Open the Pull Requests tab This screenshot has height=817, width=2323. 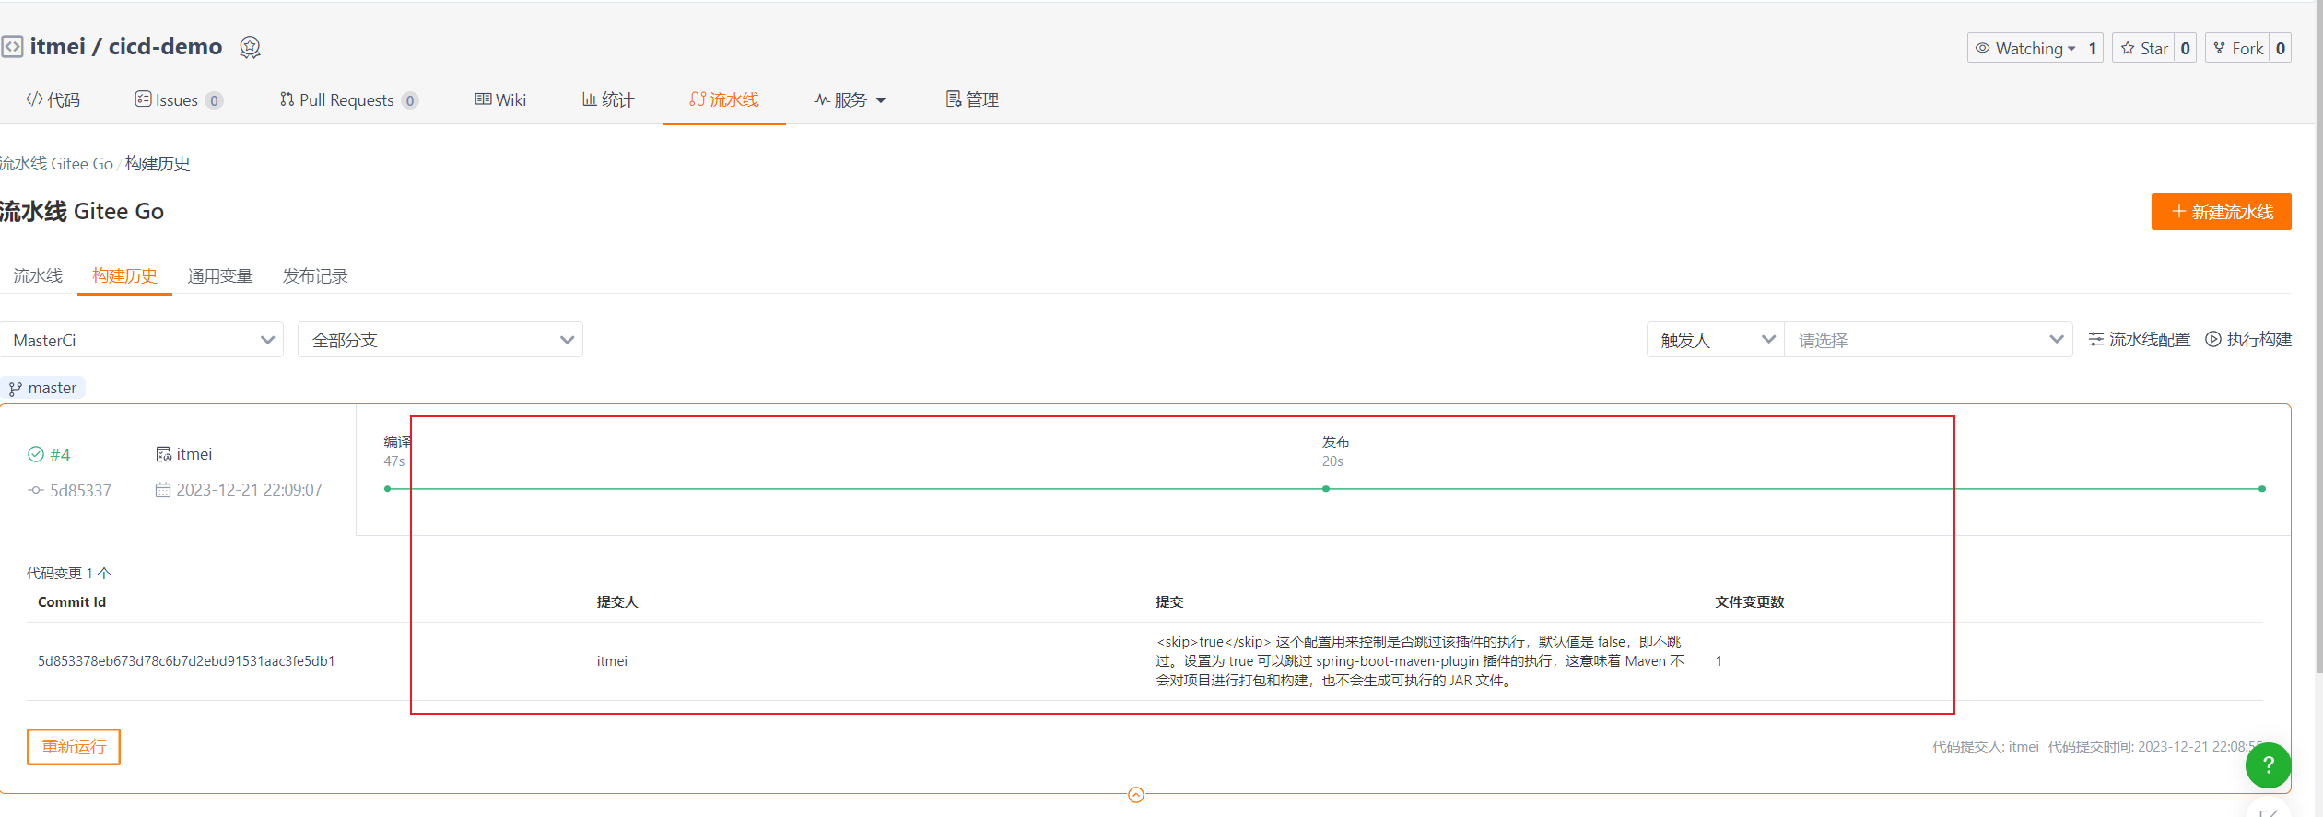click(349, 99)
